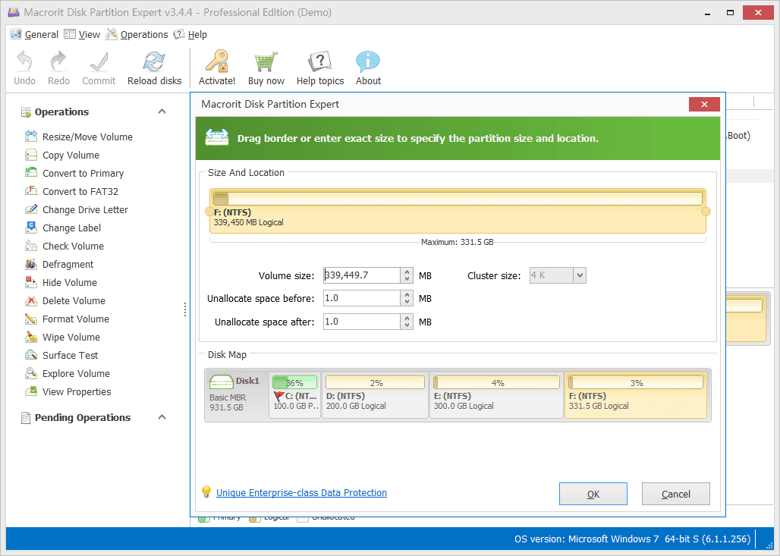Open the Operations menu

click(x=143, y=35)
